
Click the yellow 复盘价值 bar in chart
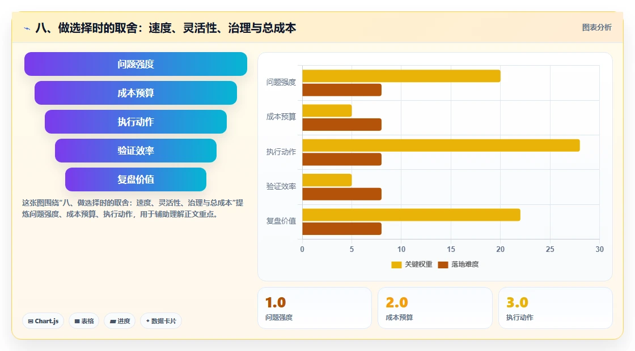pos(411,215)
